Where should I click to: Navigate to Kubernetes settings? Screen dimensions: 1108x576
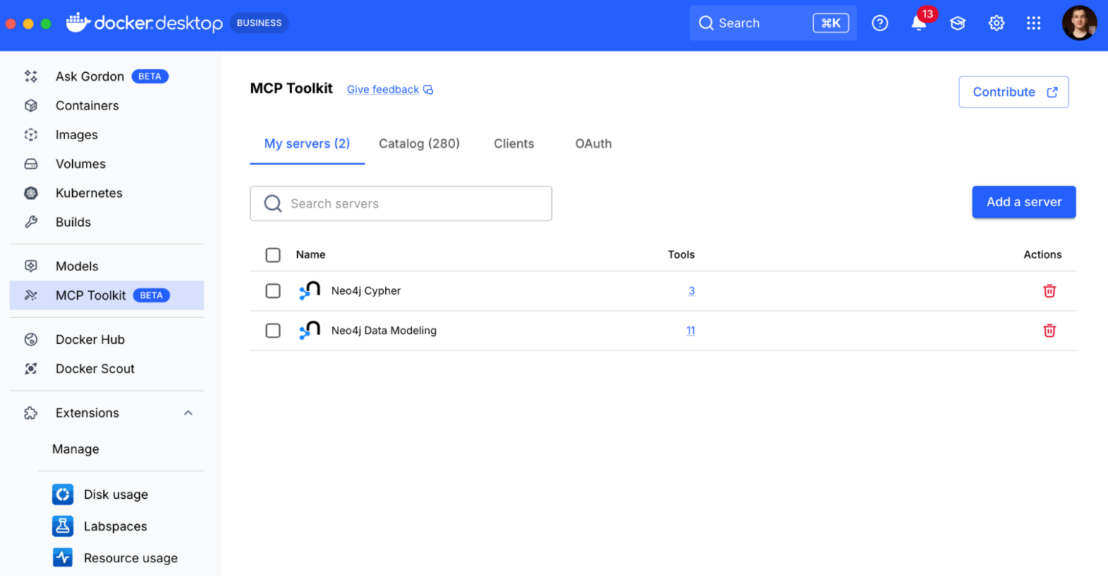pyautogui.click(x=88, y=192)
